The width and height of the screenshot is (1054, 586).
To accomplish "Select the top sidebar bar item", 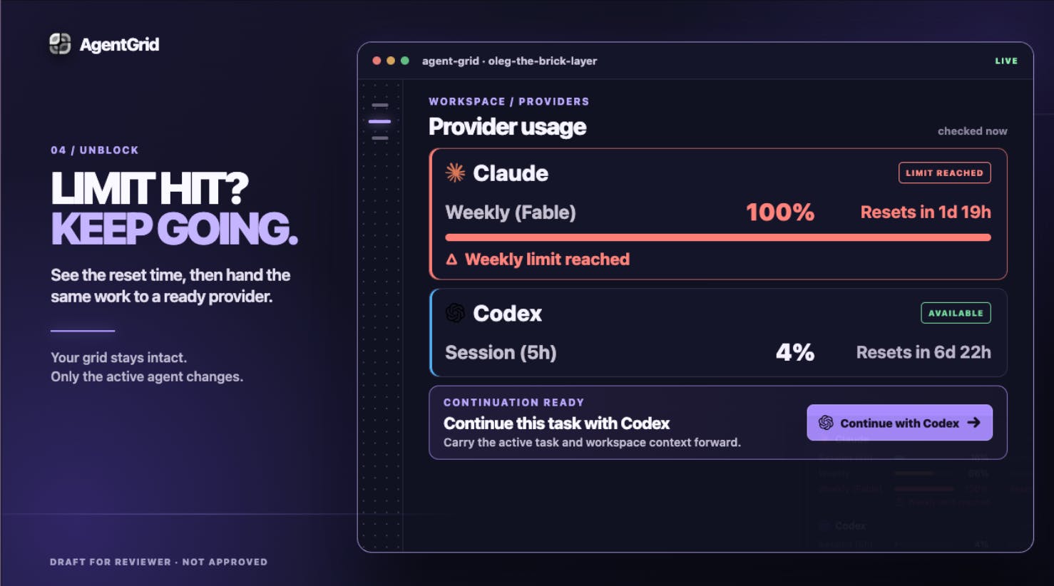I will click(380, 105).
